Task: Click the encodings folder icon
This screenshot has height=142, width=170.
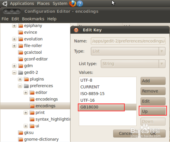Action: click(32, 106)
